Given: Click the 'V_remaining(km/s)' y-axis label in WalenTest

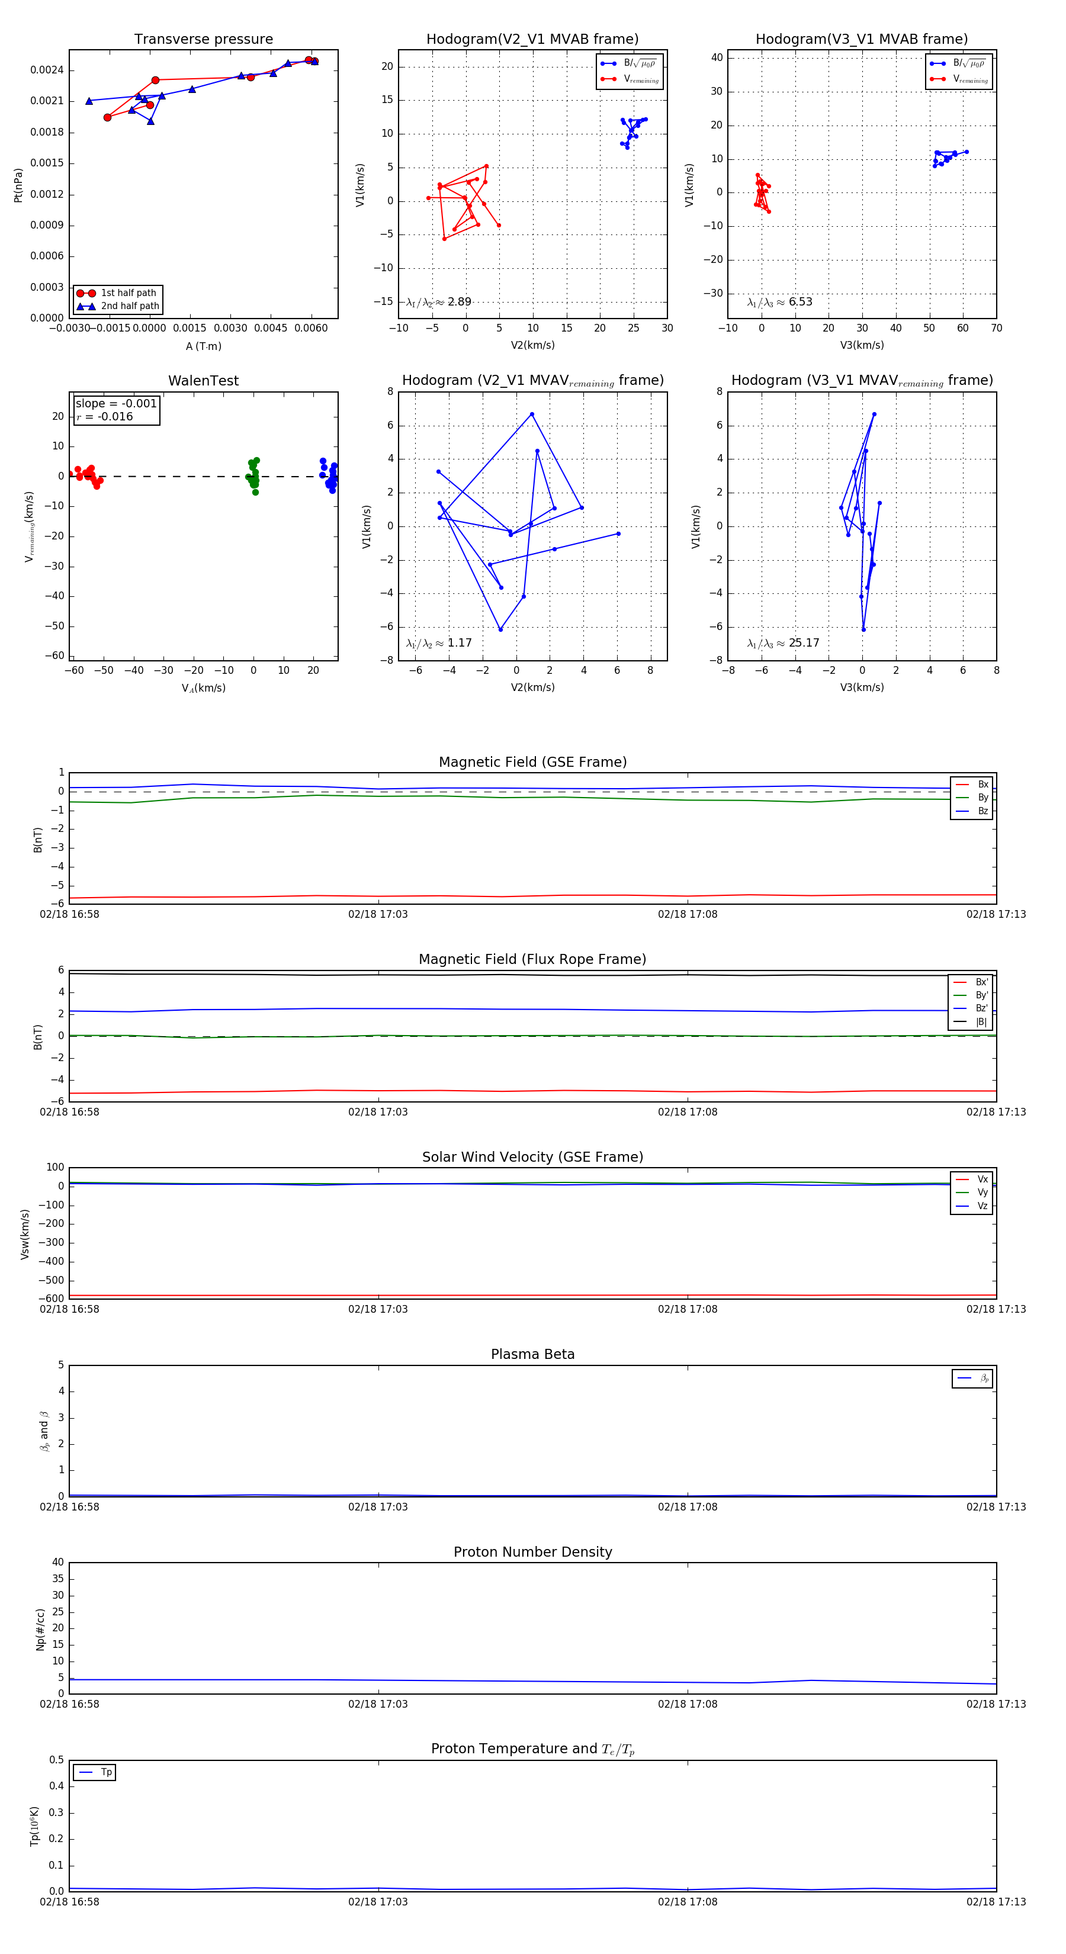Looking at the screenshot, I should pos(30,526).
